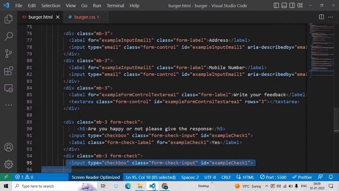The height and width of the screenshot is (191, 339).
Task: Open the Run menu
Action: pyautogui.click(x=97, y=6)
